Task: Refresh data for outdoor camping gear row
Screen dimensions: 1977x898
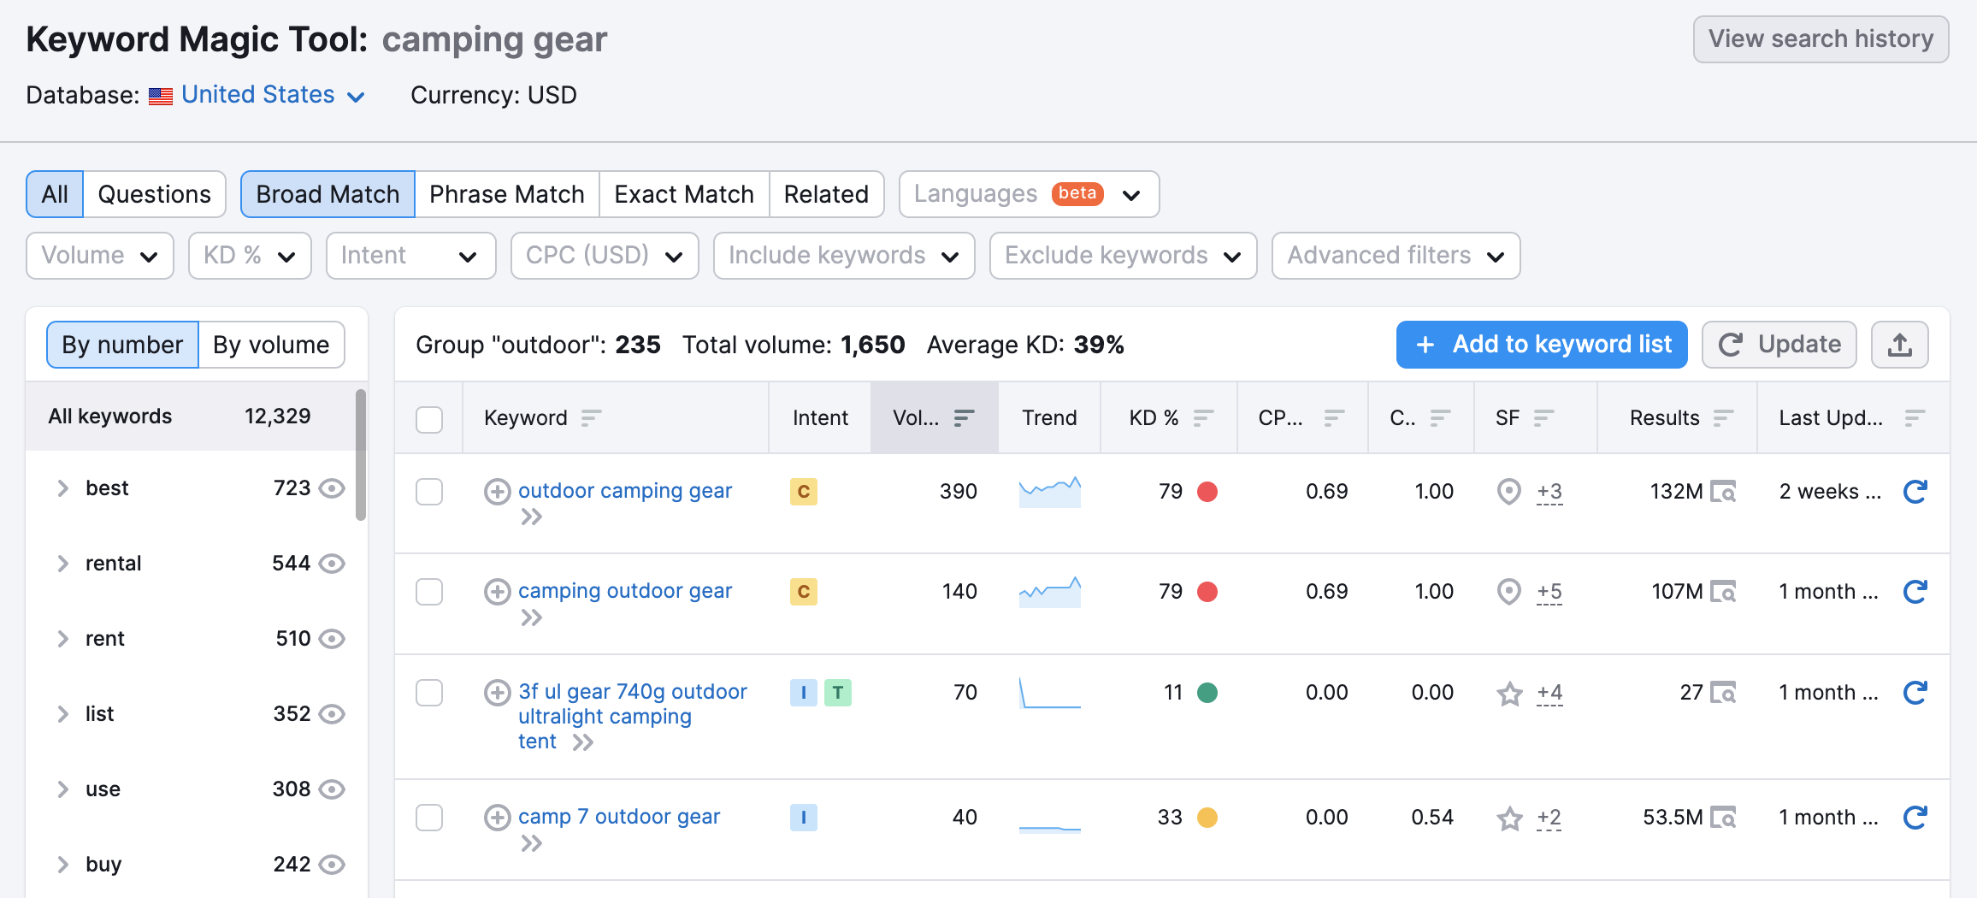Action: coord(1915,491)
